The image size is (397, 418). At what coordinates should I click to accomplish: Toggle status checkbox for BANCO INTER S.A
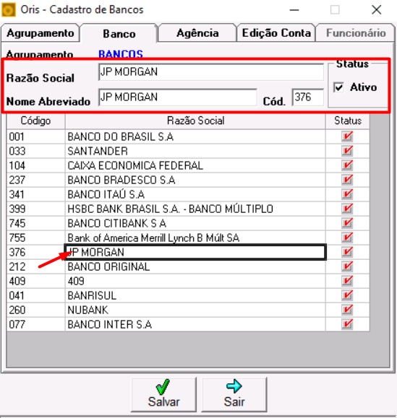click(x=347, y=323)
